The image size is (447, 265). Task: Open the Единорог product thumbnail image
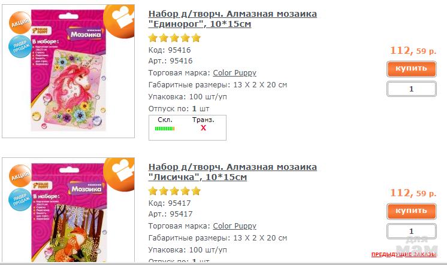click(x=68, y=71)
